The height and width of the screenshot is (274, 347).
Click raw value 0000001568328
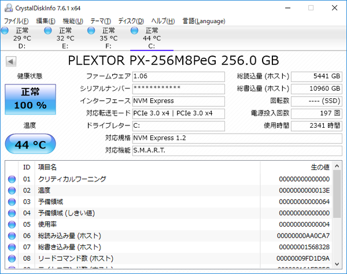pos(304,247)
